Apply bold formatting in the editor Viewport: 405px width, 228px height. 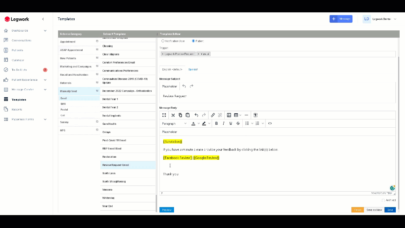click(216, 123)
